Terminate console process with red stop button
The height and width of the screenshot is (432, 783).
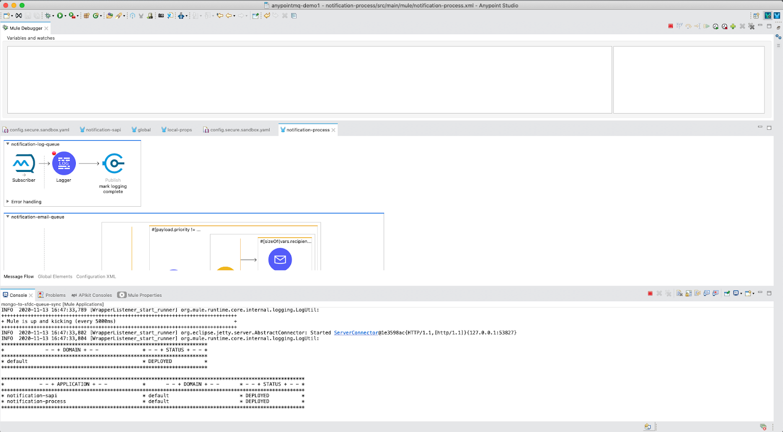click(650, 293)
